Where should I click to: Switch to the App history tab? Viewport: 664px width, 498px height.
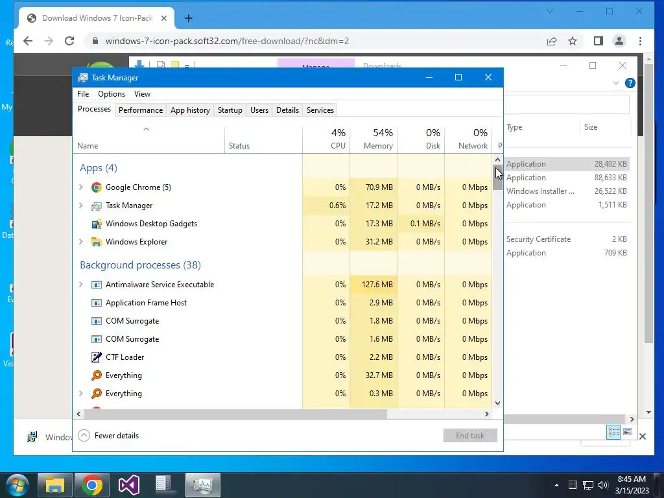pos(190,110)
